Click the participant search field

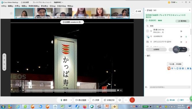[168, 26]
